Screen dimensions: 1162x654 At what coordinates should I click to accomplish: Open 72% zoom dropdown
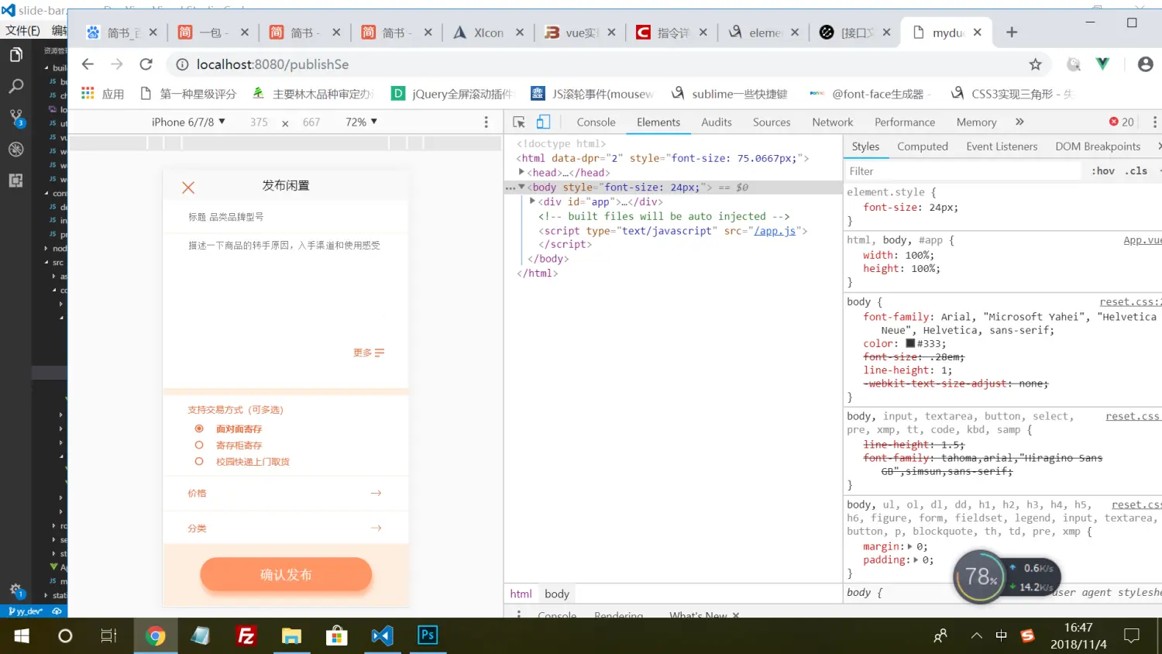[361, 122]
